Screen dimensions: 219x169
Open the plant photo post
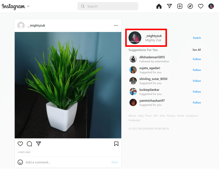tap(68, 85)
